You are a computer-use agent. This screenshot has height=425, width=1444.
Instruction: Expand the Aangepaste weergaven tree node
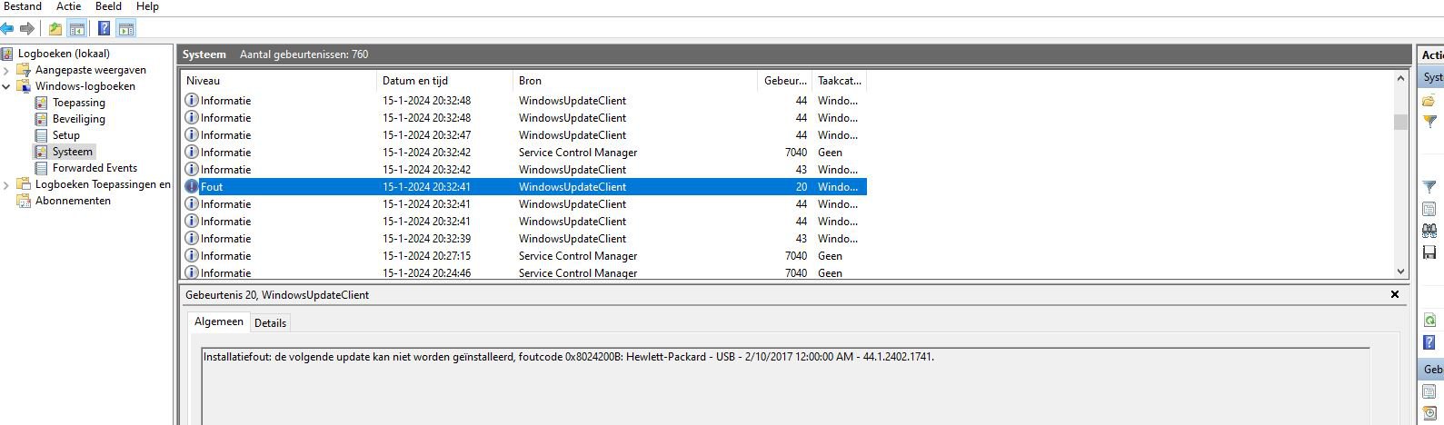point(6,70)
